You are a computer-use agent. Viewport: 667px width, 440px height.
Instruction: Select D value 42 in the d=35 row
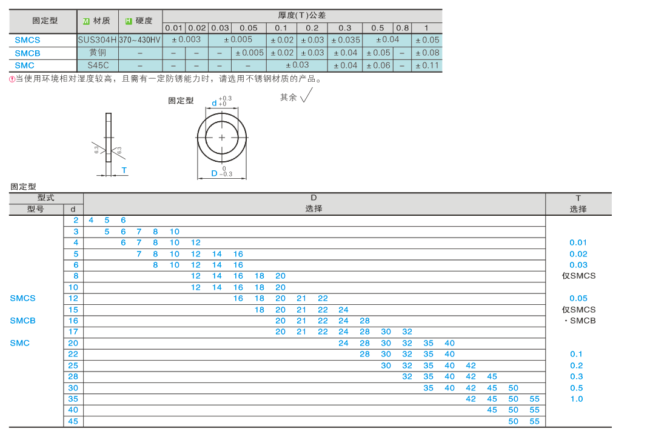click(x=471, y=399)
